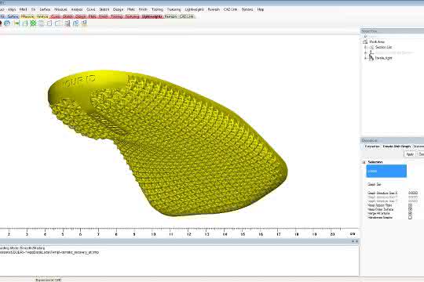The image size is (424, 282).
Task: Switch to the CAD Link toolbar tab
Action: 187,16
